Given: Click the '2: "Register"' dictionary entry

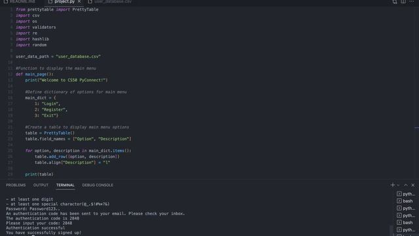Looking at the screenshot, I should 51,109.
